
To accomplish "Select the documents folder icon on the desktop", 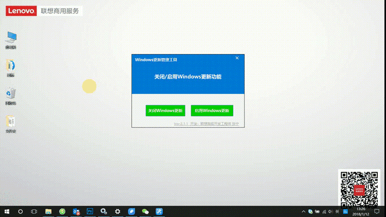I will (x=11, y=124).
